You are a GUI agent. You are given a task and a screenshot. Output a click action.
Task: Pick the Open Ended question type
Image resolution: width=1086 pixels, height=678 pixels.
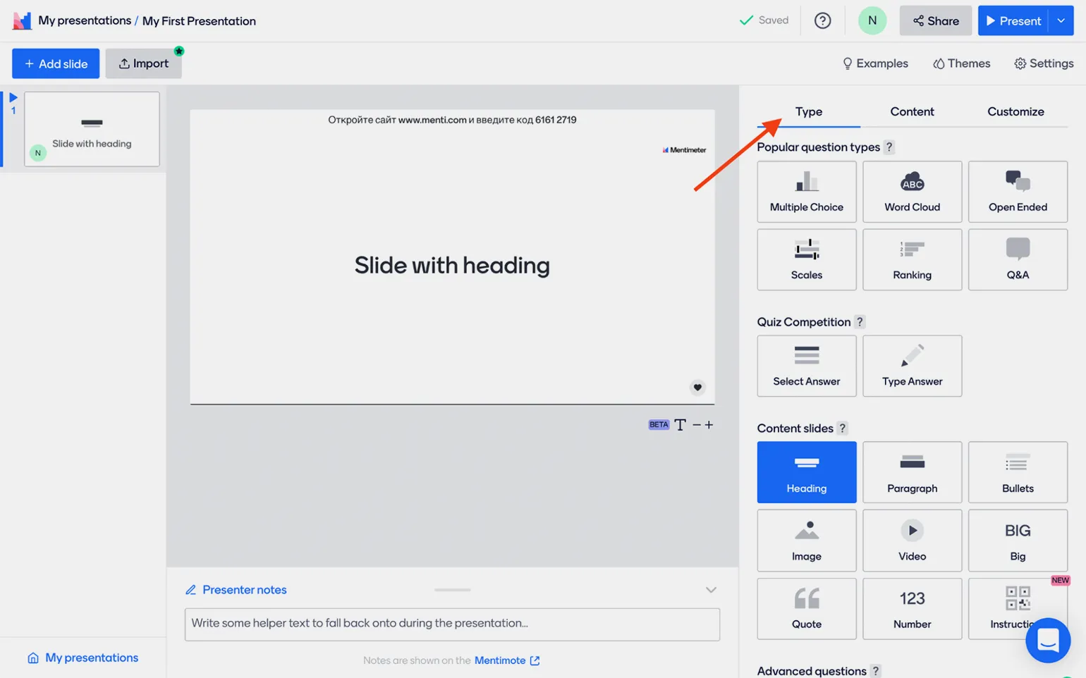point(1017,192)
